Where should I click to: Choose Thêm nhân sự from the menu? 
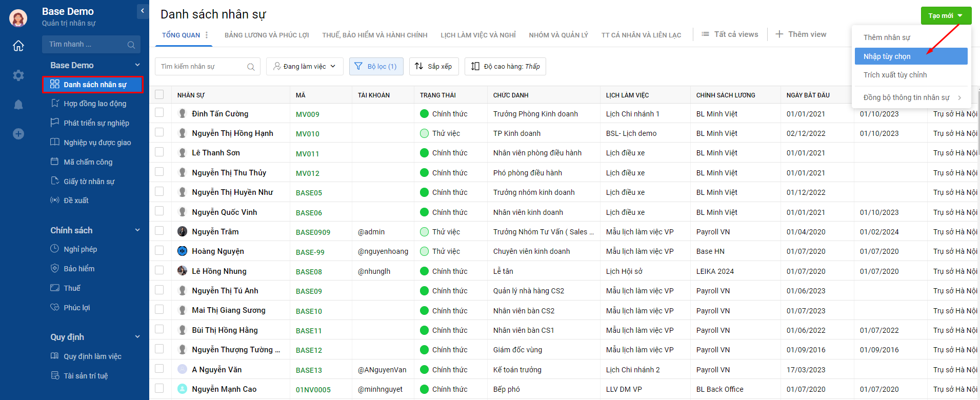(911, 37)
